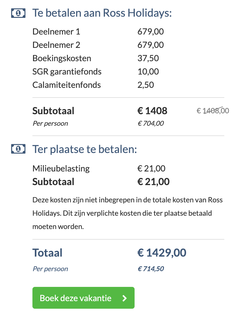Screen dimensions: 234x329
Task: Click the Calamiteitenfonds line item
Action: 93,85
